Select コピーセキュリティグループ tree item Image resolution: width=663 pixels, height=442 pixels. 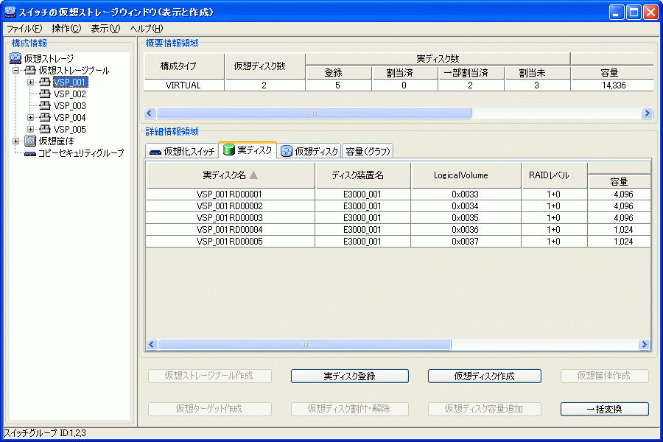(81, 153)
